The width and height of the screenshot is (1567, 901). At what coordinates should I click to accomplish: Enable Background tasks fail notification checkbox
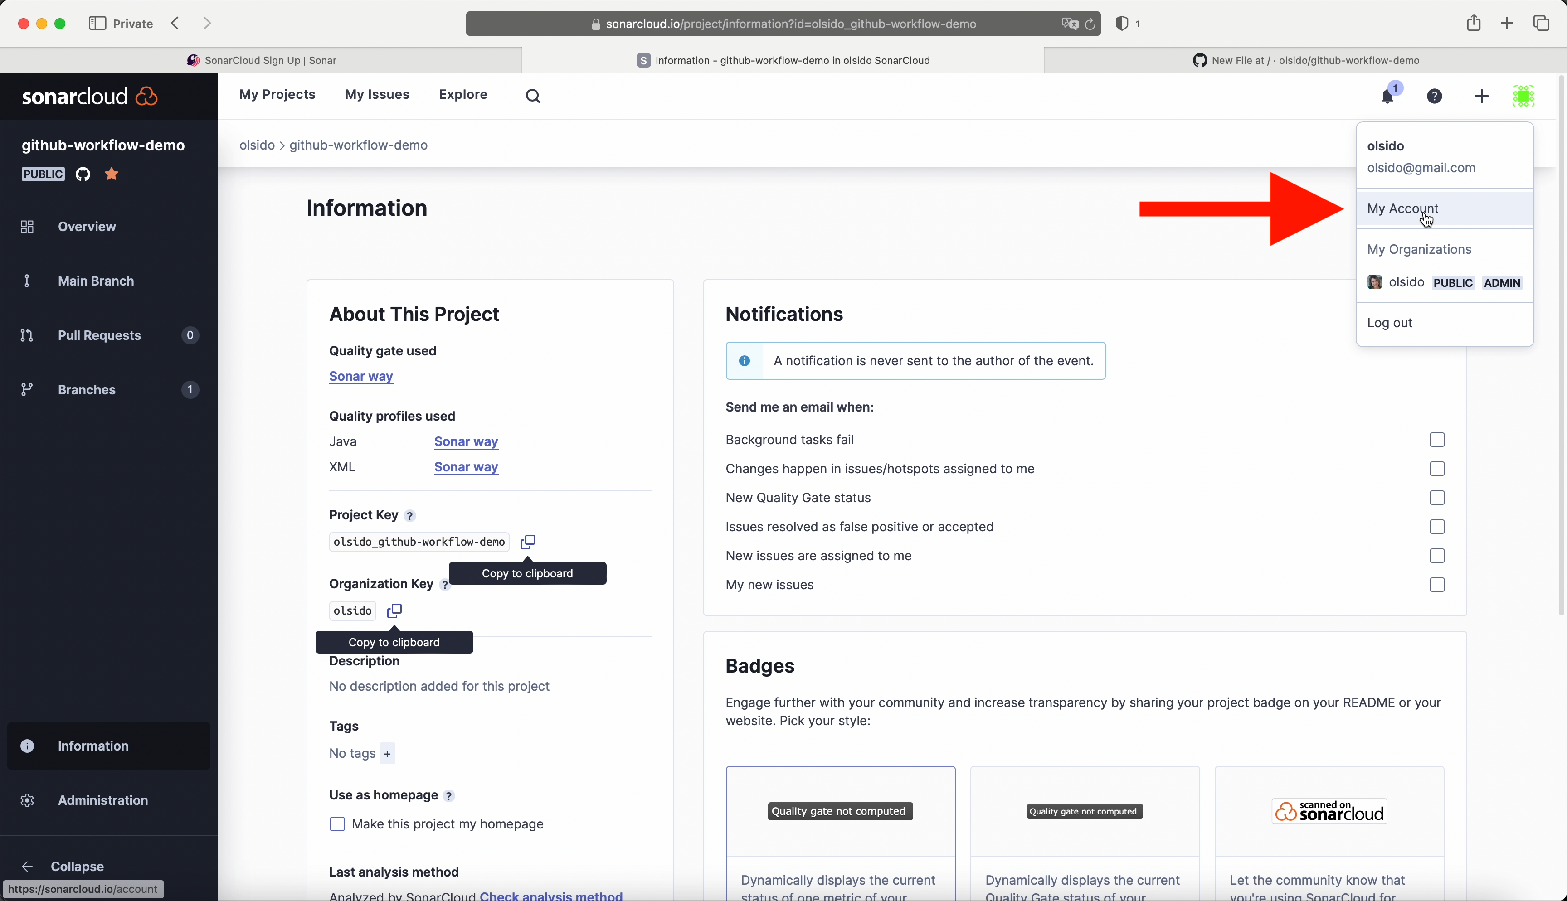(1436, 440)
